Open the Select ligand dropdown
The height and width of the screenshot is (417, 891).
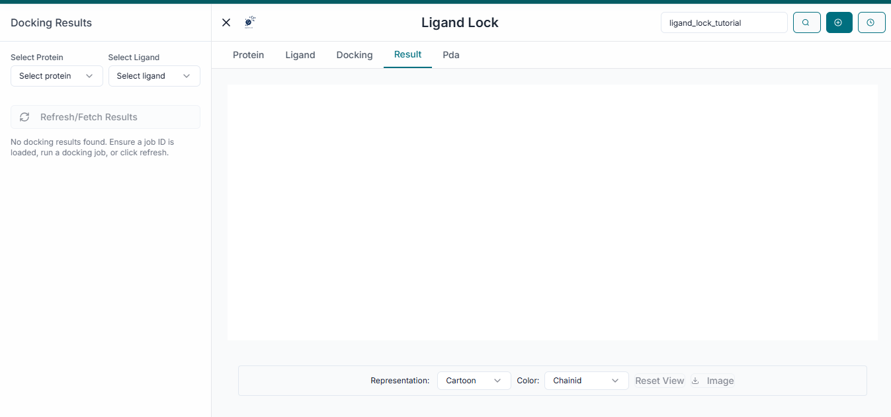click(x=153, y=76)
